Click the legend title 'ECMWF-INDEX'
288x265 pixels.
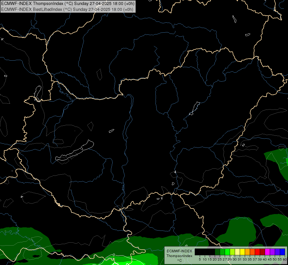[x=179, y=251]
